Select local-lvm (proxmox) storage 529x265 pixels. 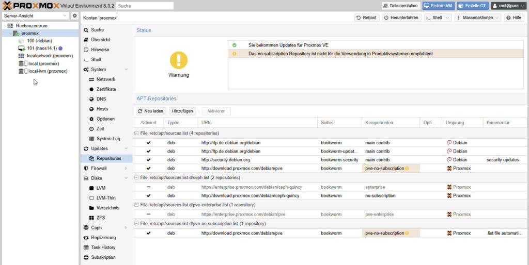[48, 71]
